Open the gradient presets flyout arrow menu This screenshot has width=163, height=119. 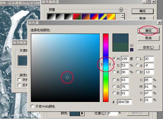pyautogui.click(x=121, y=10)
